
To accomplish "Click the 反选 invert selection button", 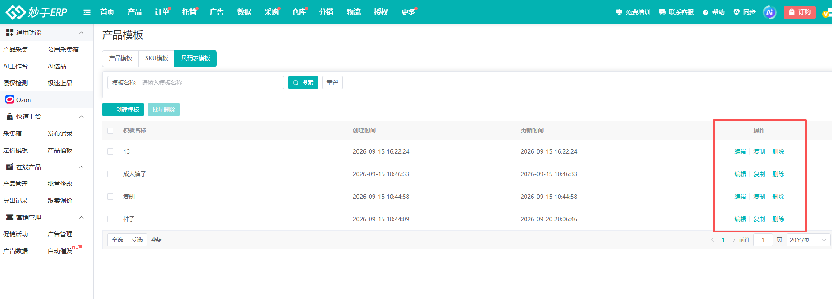I will click(137, 240).
